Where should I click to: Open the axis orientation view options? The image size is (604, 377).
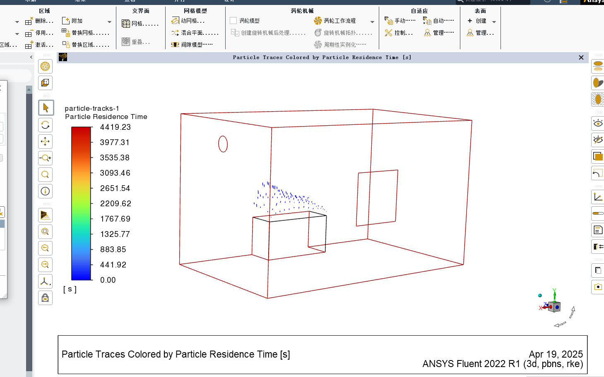click(46, 281)
